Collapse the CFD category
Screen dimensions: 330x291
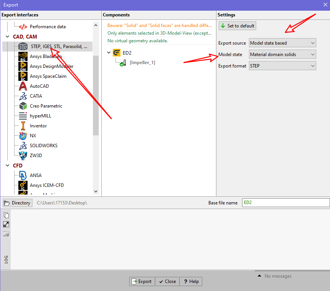tap(8, 166)
